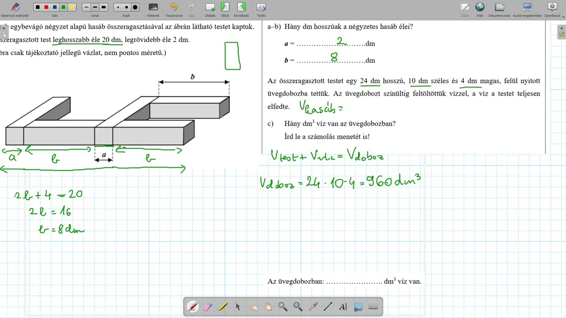Select the Eraser tool in stylus palette

click(x=208, y=307)
